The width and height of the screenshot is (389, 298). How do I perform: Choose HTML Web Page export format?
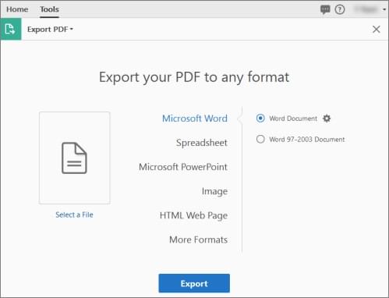[x=193, y=215]
